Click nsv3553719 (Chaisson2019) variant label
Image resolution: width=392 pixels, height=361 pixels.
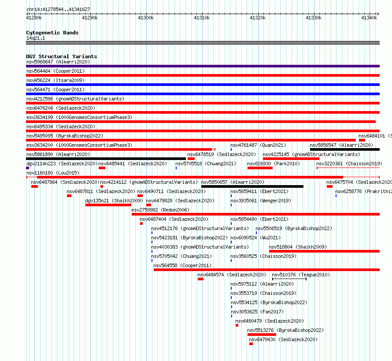coord(263,293)
